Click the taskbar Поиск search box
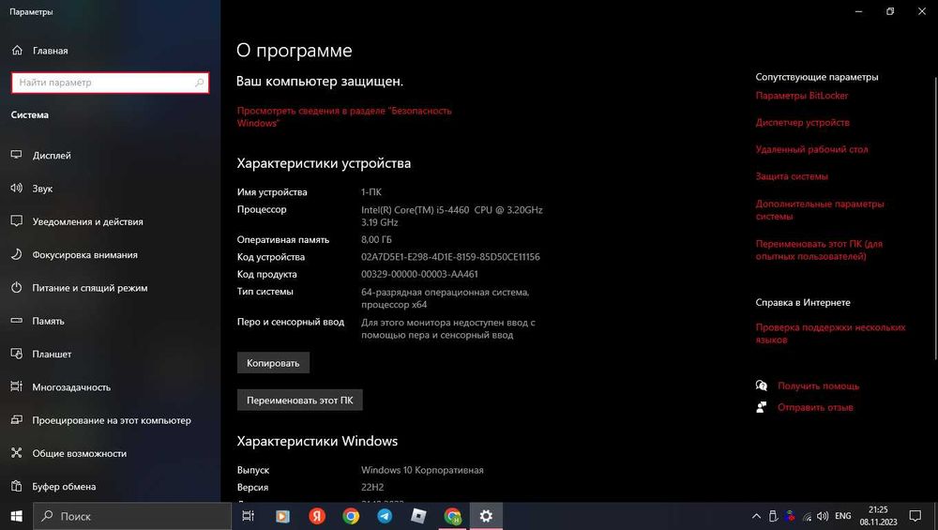Screen dimensions: 938x530 132,516
